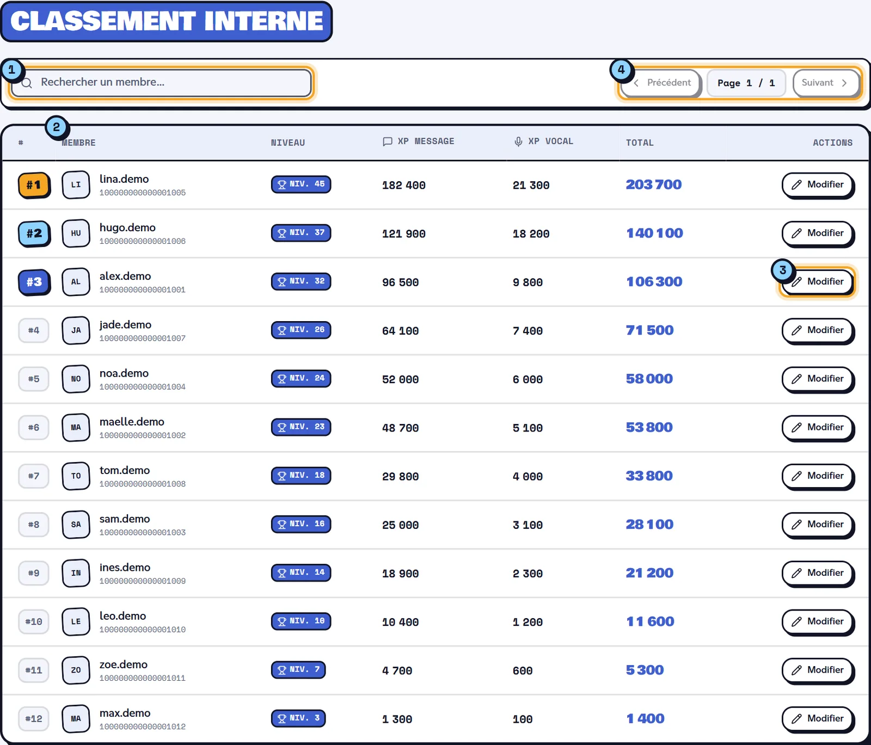Click Modifier for noa.demo
This screenshot has width=871, height=745.
(818, 379)
